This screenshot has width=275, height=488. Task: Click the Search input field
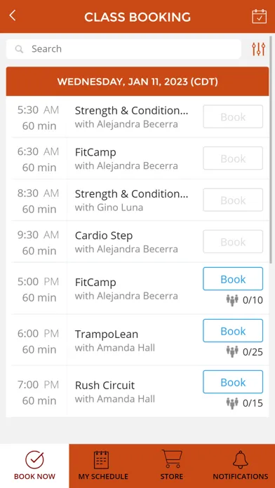(123, 49)
